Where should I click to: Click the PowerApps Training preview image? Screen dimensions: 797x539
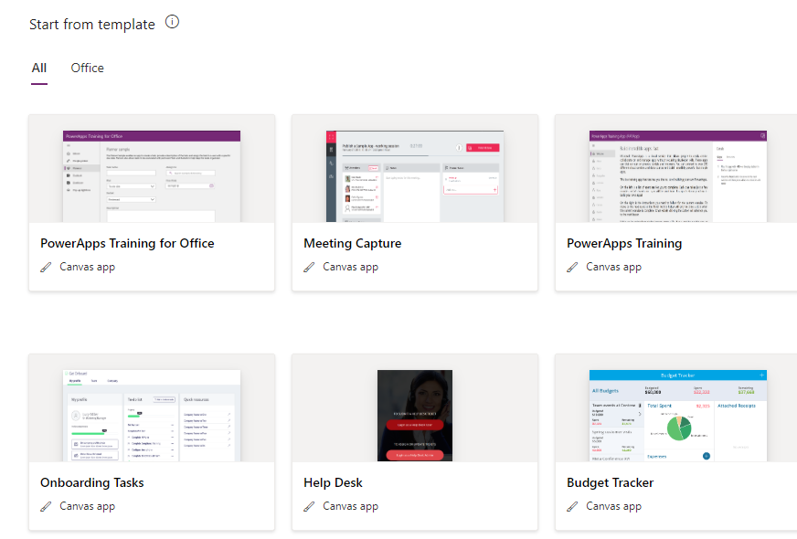(677, 174)
